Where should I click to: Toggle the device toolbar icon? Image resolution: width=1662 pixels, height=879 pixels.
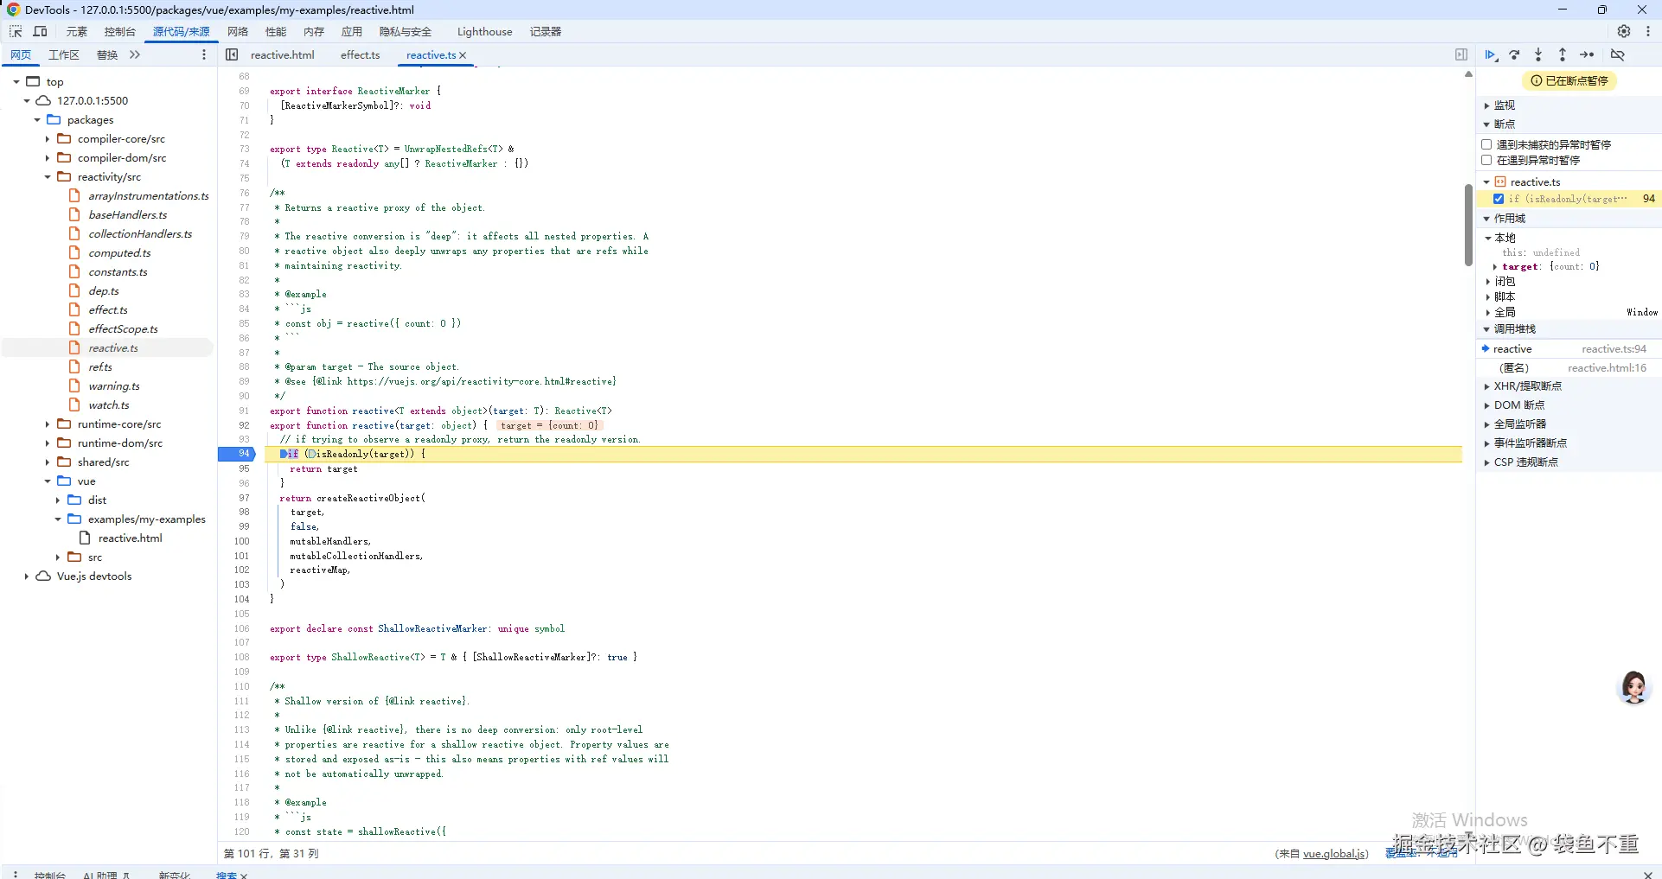(40, 32)
